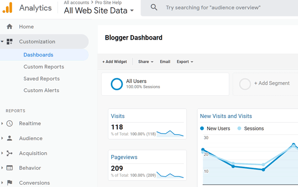Click the Home house icon
This screenshot has width=298, height=187.
click(9, 27)
